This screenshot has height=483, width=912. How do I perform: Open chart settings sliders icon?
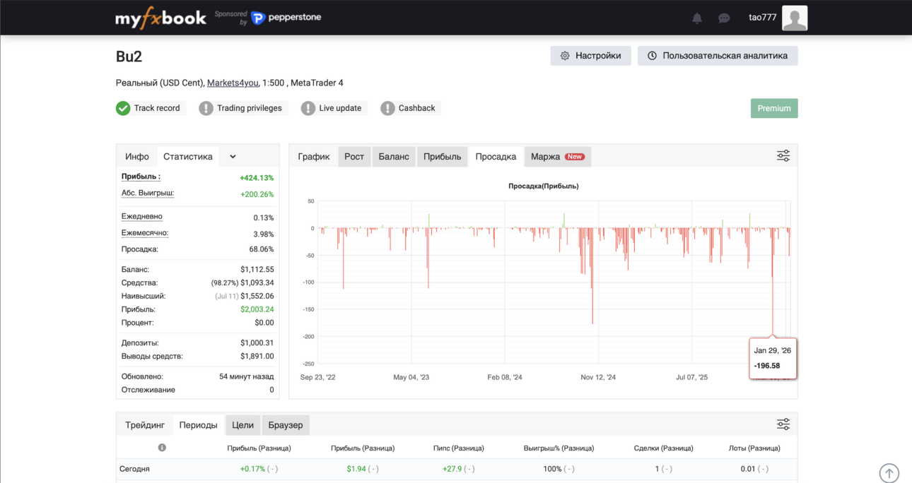[783, 156]
